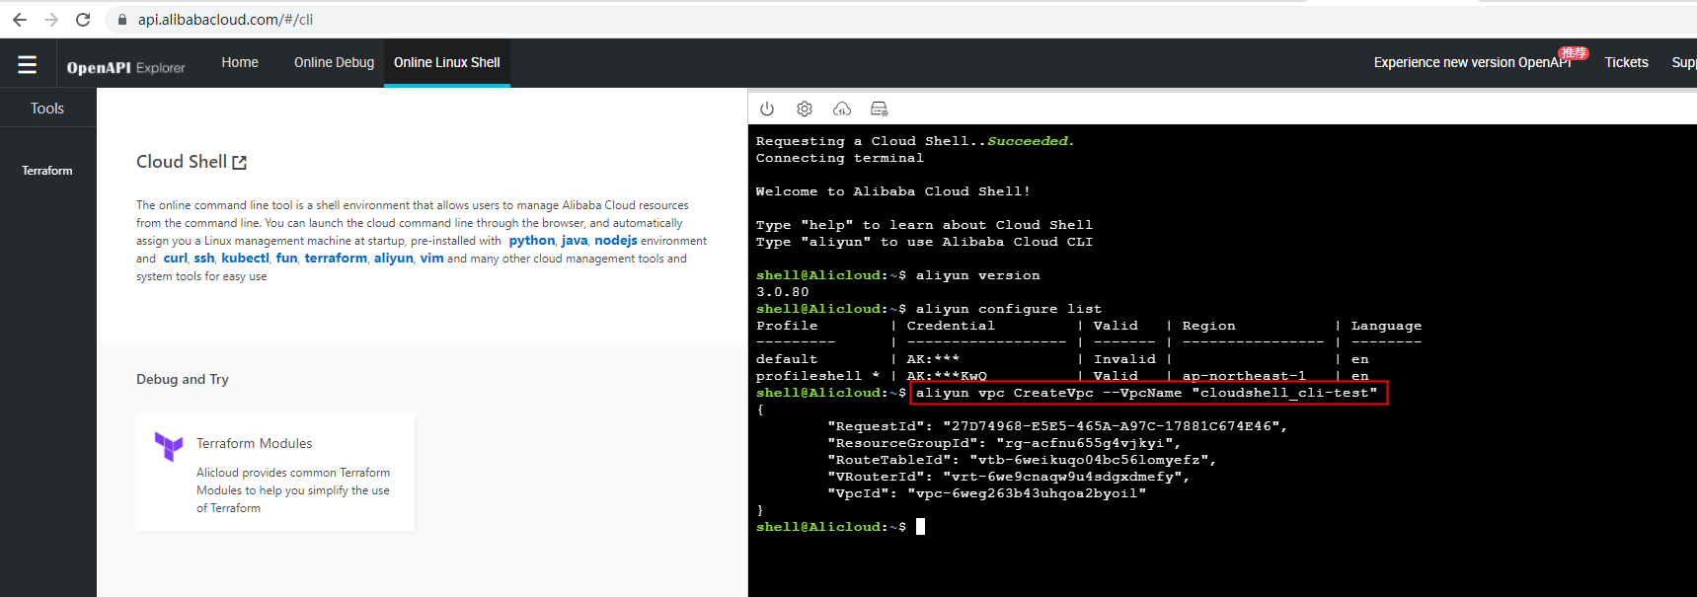Click the kubectl link

pyautogui.click(x=245, y=259)
